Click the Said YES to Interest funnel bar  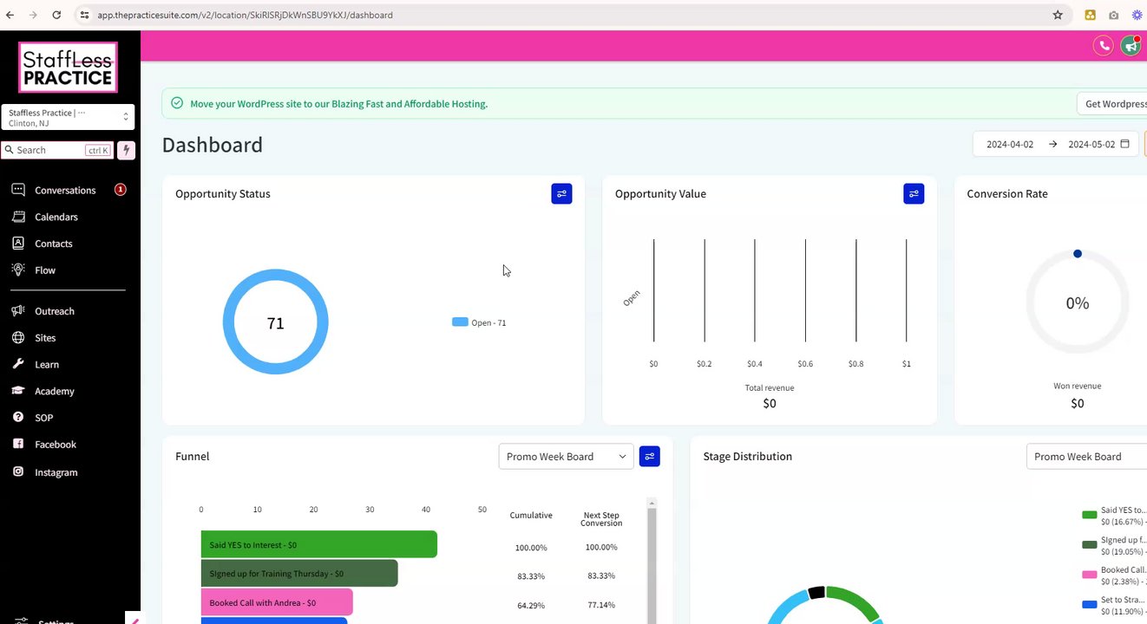coord(318,545)
